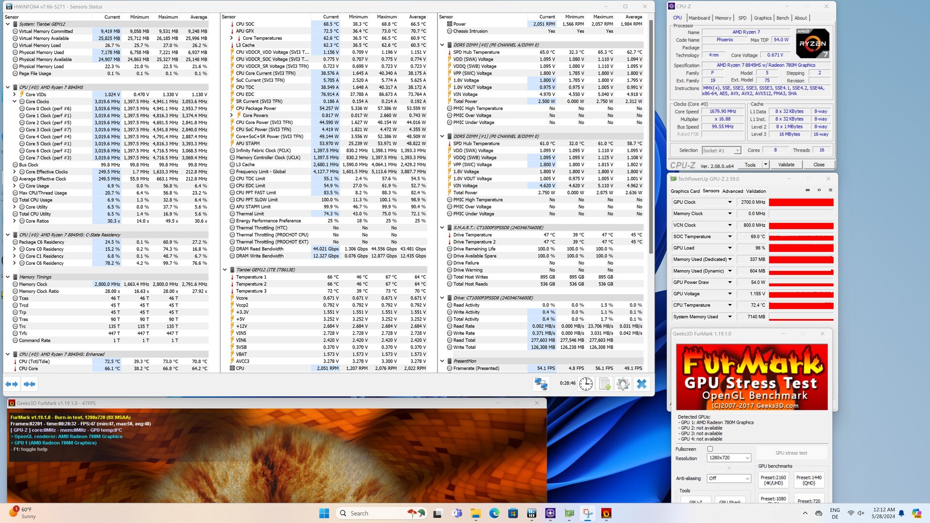Select the DRAM Read Bandwidth row
The image size is (930, 523).
point(325,249)
